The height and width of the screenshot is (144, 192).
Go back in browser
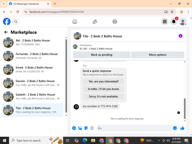click(4, 12)
